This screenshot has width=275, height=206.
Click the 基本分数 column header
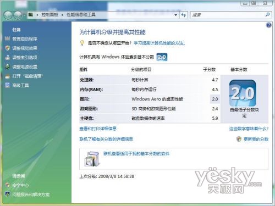point(239,70)
